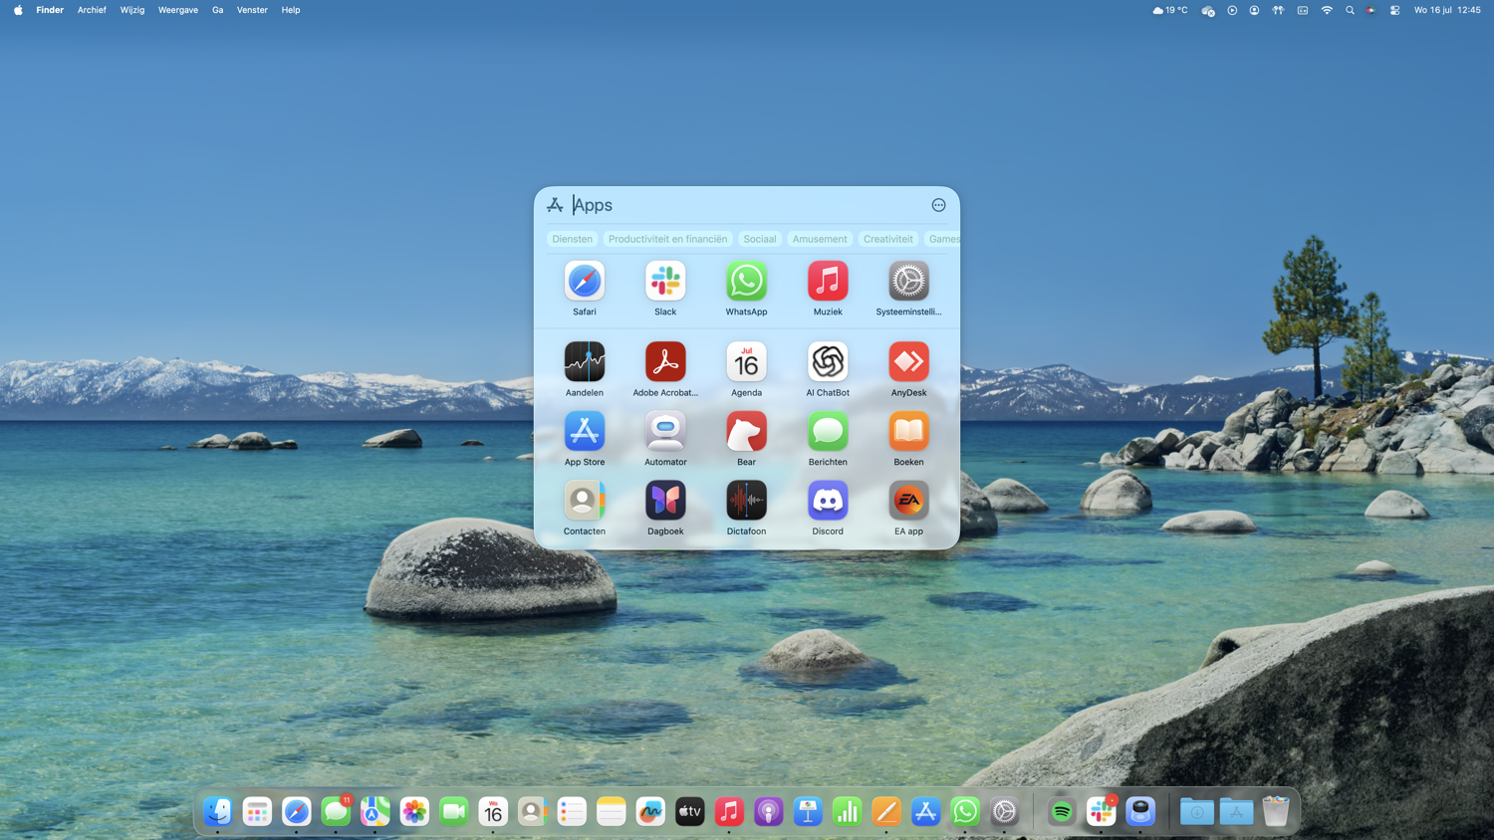Click the Apps search field

pos(747,205)
